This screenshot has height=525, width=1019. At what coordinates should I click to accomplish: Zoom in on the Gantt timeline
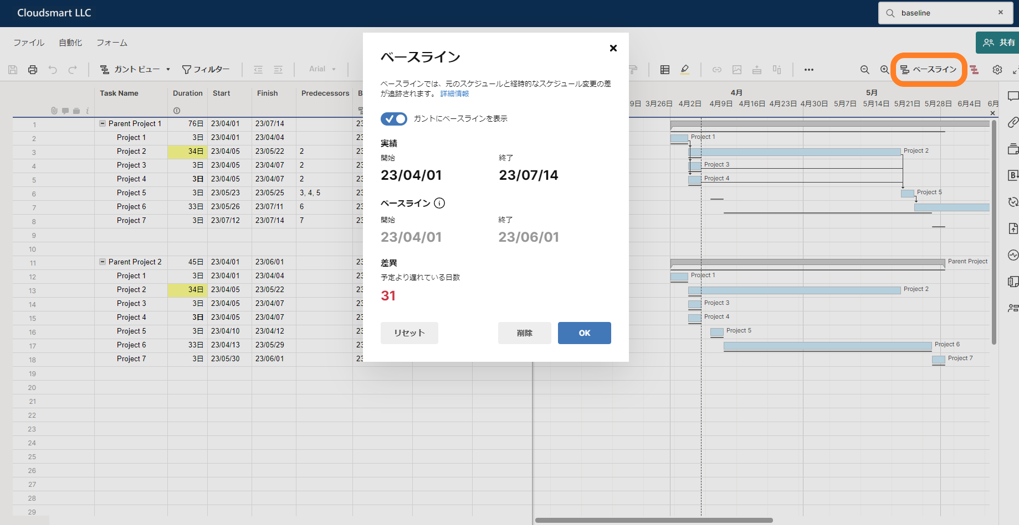click(885, 70)
